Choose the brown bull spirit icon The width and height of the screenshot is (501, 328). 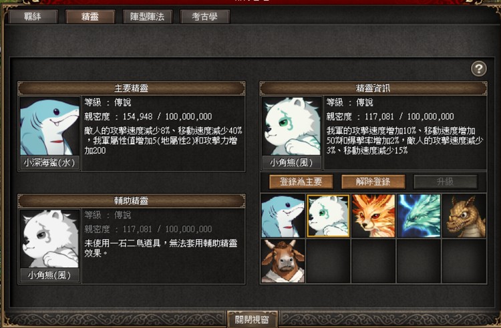click(x=283, y=261)
